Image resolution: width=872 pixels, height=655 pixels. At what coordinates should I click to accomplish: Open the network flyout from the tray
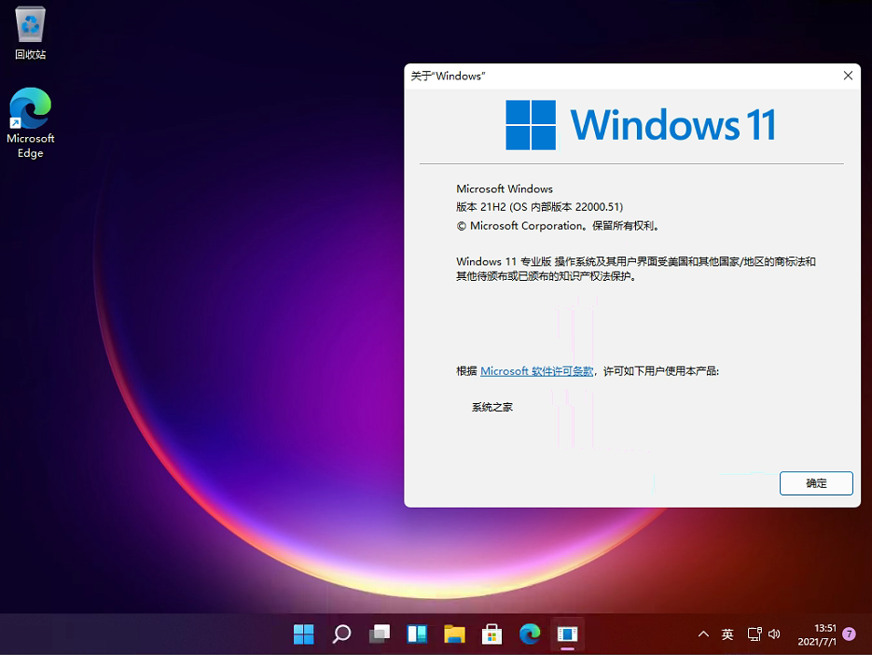[x=753, y=634]
